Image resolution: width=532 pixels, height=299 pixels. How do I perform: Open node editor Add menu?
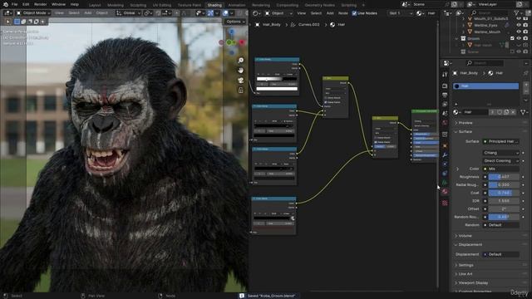click(x=330, y=13)
